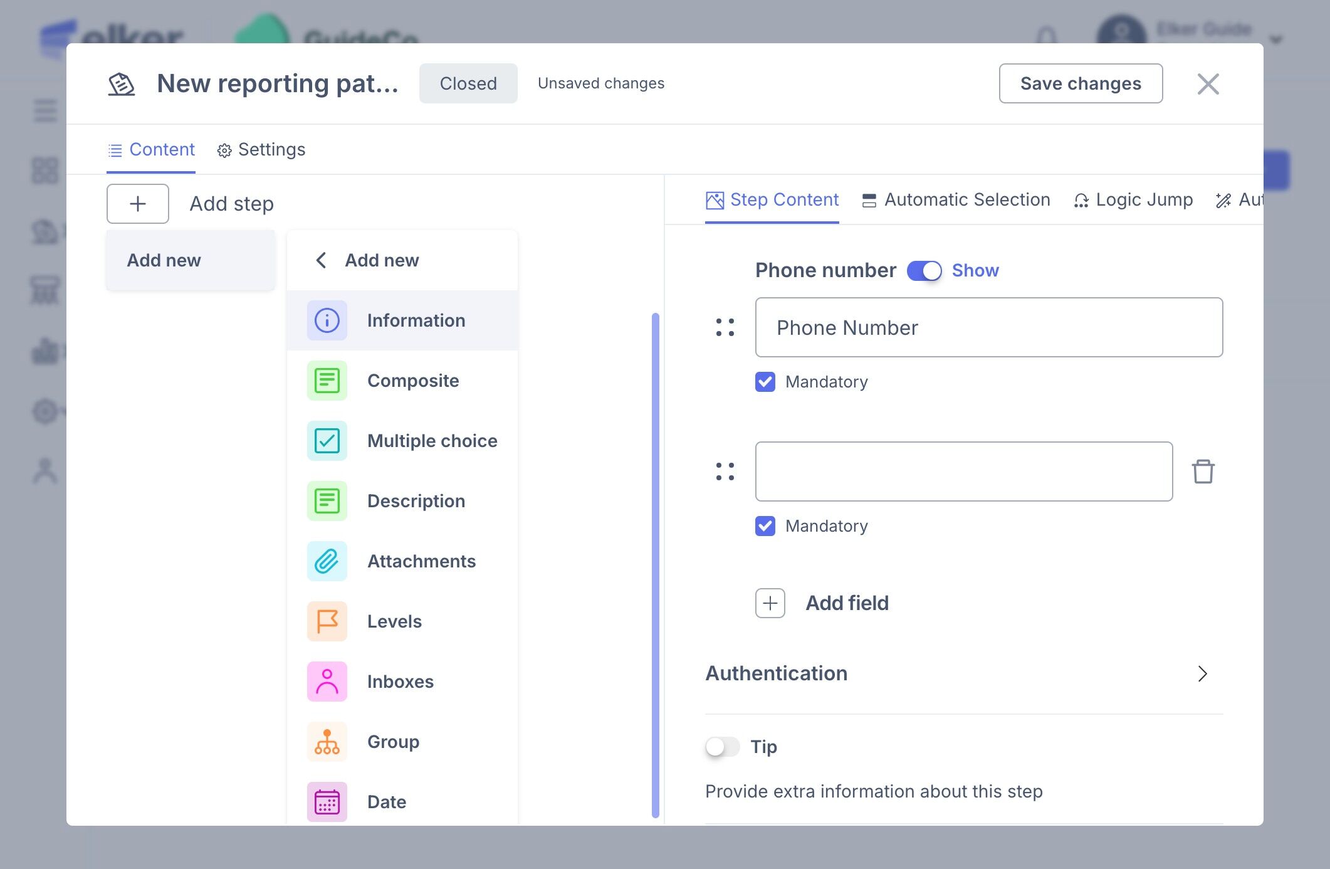Delete the empty field with trash icon
This screenshot has height=869, width=1330.
tap(1203, 471)
